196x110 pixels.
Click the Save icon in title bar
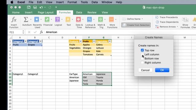(x=35, y=7)
